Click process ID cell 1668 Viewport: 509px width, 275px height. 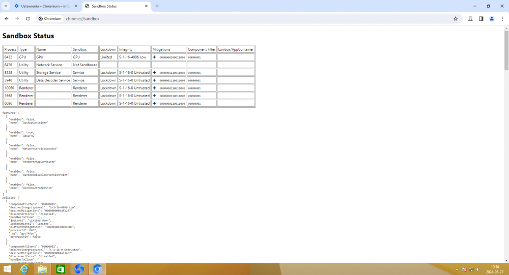coord(10,96)
